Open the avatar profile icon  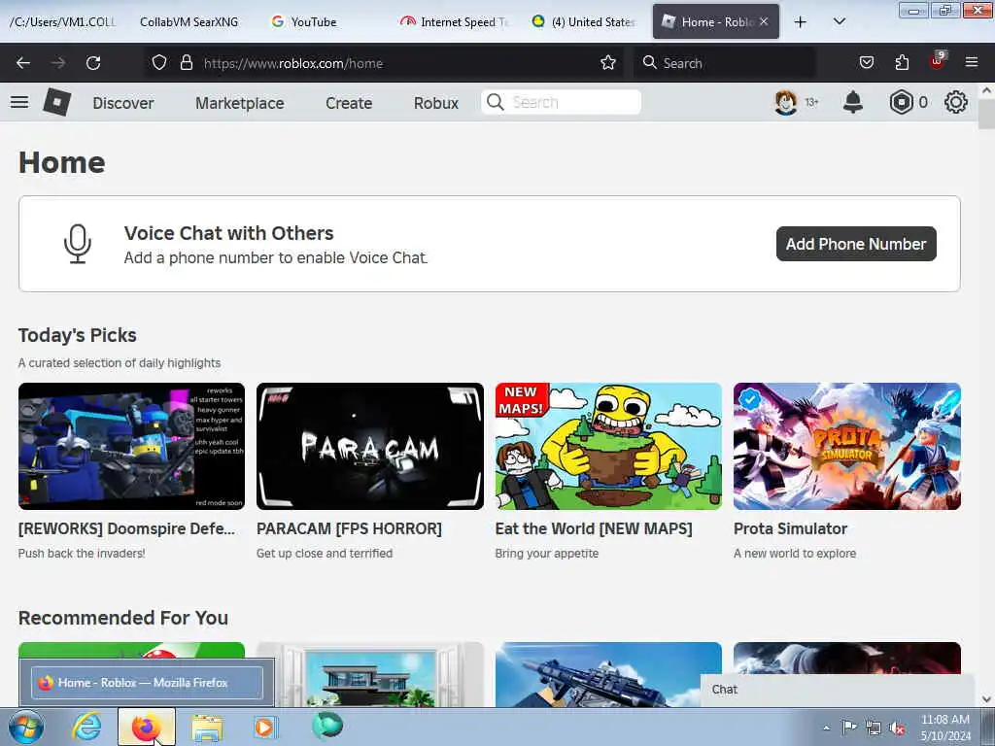coord(785,102)
